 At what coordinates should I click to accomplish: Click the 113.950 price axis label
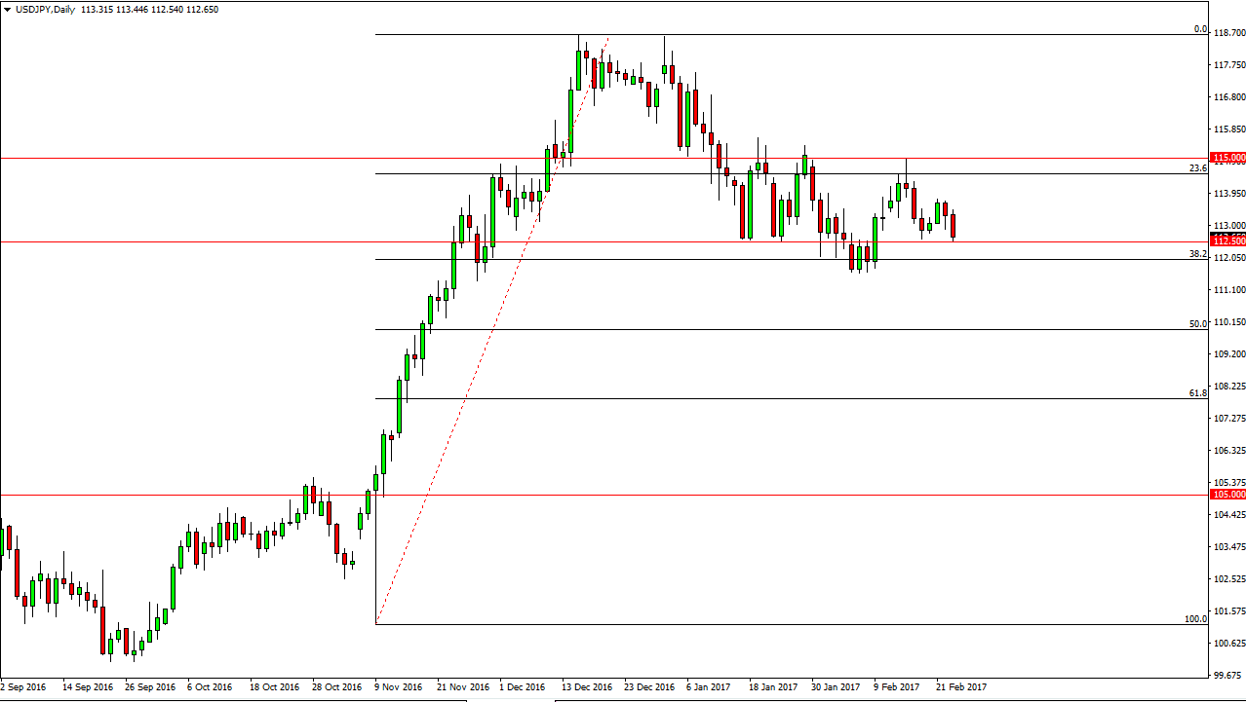pyautogui.click(x=1228, y=194)
